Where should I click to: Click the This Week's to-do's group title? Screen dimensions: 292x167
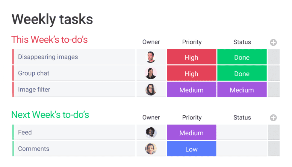pyautogui.click(x=49, y=39)
